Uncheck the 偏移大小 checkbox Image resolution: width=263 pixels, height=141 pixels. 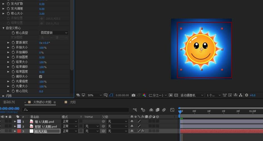click(x=41, y=76)
